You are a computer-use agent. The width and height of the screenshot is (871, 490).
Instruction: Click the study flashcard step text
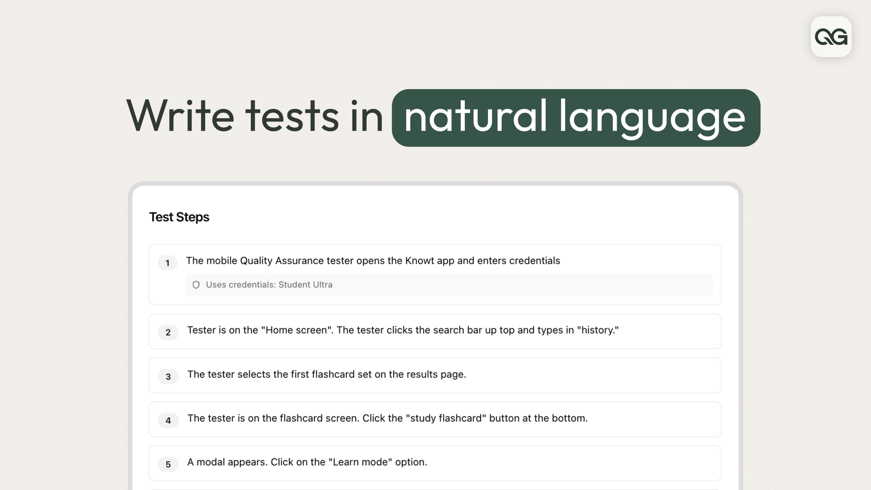(x=388, y=418)
